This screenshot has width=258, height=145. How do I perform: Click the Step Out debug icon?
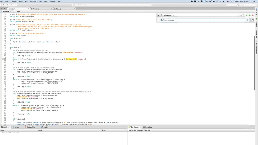click(x=15, y=5)
